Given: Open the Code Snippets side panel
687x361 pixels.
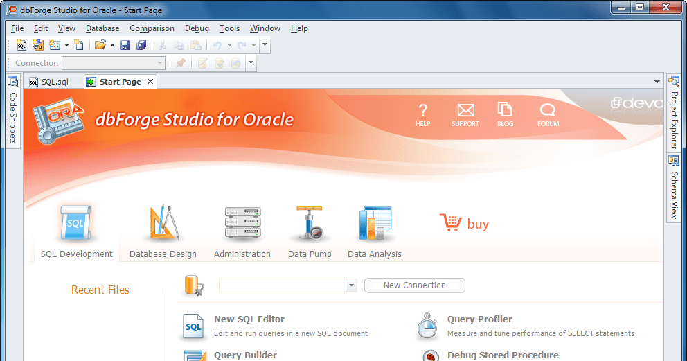Looking at the screenshot, I should [x=13, y=111].
